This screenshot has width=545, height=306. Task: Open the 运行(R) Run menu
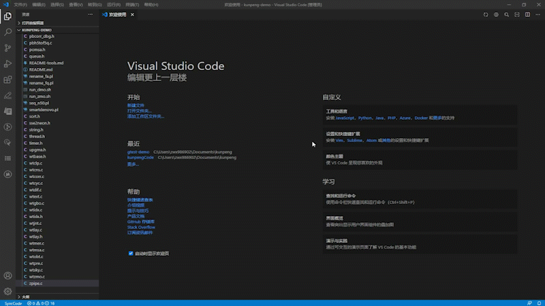114,5
